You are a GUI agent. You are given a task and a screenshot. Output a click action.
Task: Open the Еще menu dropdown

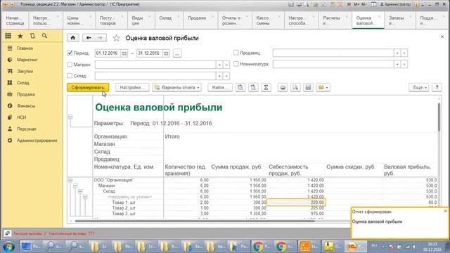[x=419, y=87]
